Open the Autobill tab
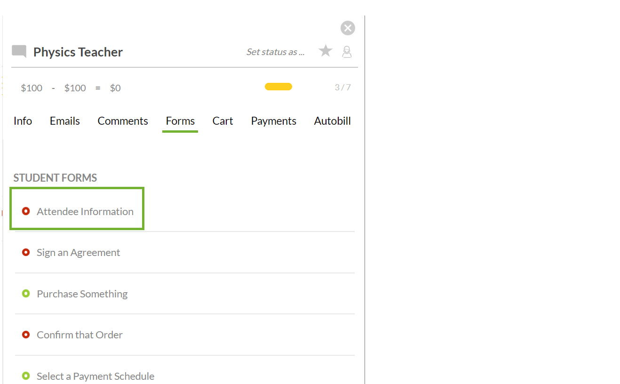 (x=332, y=121)
